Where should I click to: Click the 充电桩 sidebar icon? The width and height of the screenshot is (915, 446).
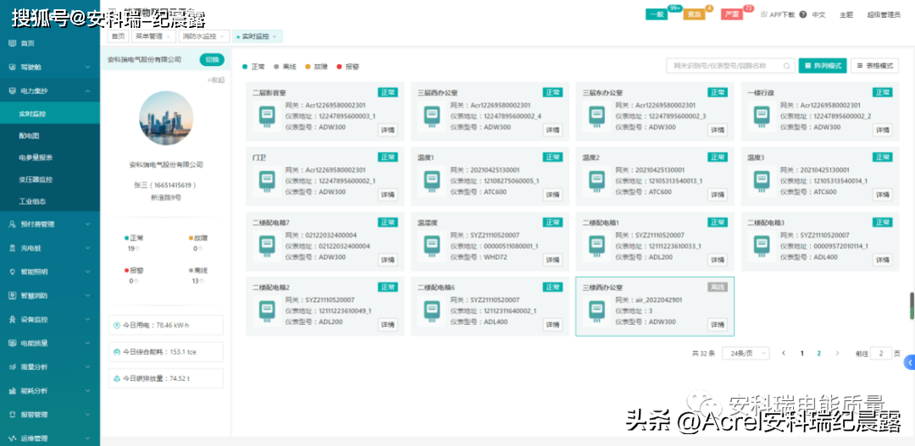(12, 248)
